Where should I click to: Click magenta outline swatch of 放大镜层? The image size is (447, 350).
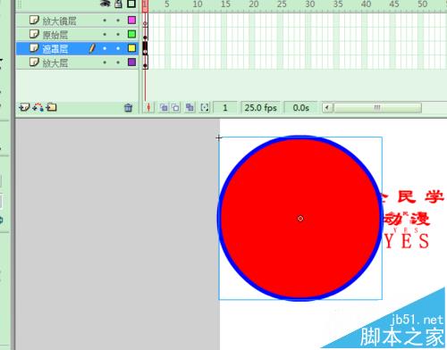(x=131, y=20)
